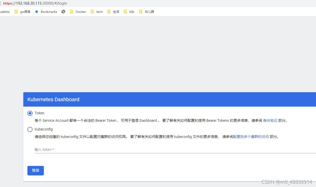Open the 幼儿园 bookmark folder
The width and height of the screenshot is (316, 187).
(x=147, y=12)
